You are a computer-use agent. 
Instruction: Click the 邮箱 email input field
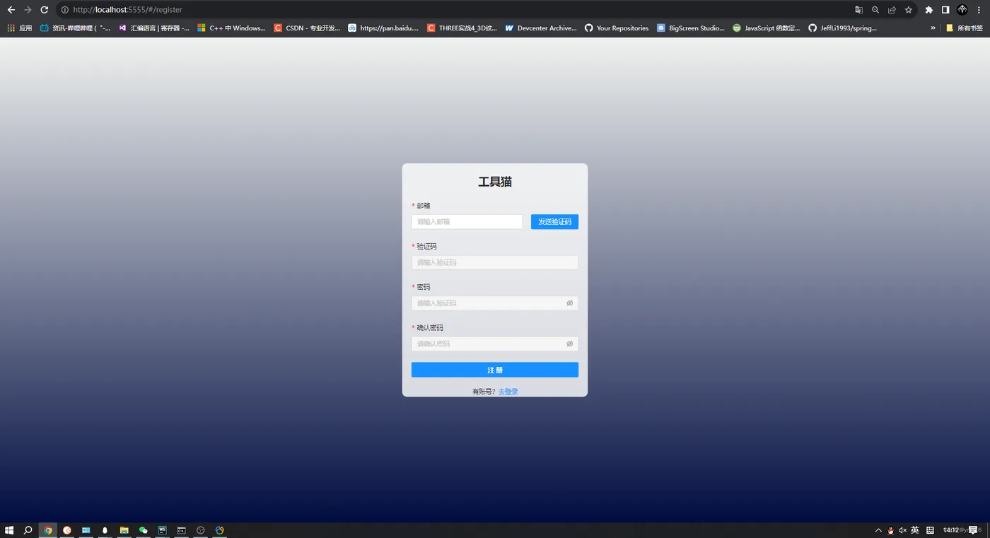click(x=467, y=222)
